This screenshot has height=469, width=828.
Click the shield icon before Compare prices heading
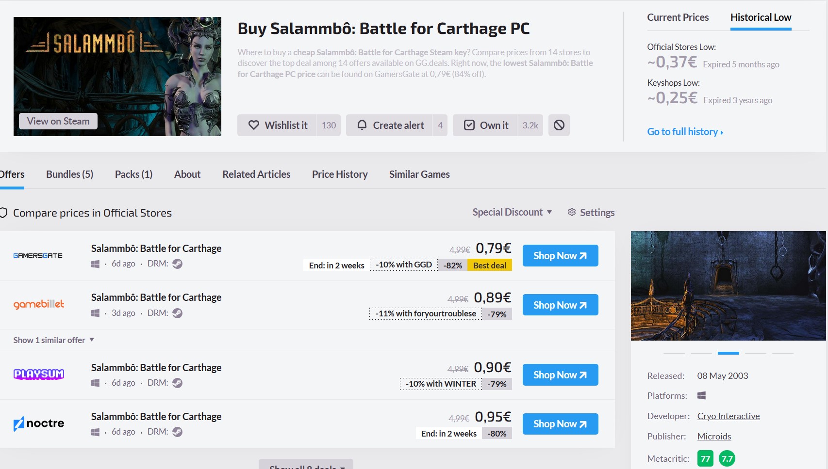(x=3, y=213)
